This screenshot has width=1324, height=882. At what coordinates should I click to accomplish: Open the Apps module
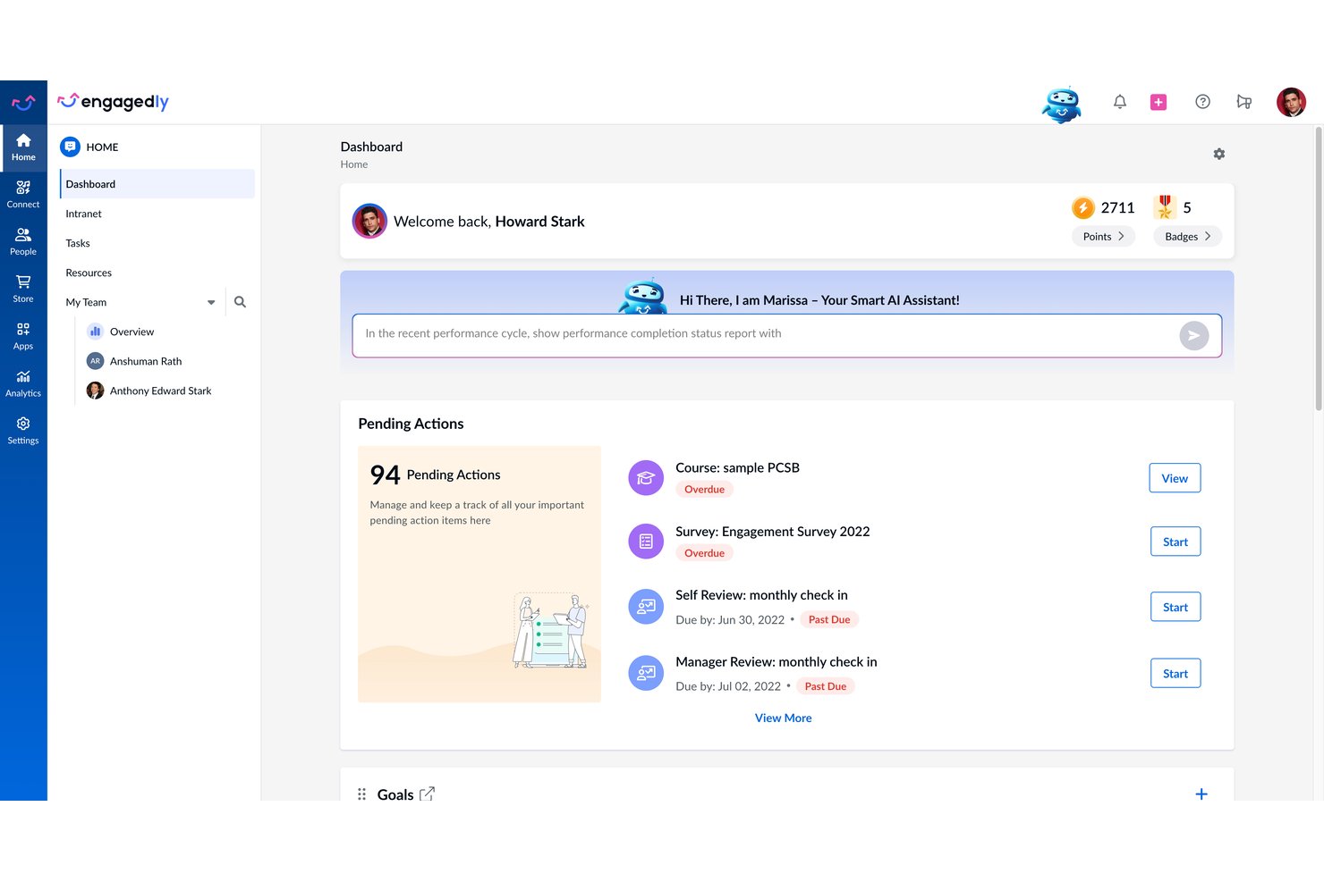point(23,337)
